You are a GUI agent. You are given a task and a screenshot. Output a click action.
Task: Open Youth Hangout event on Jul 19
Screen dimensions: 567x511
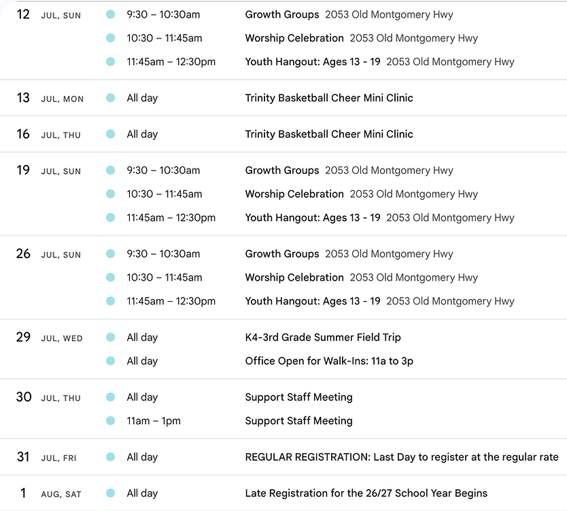pos(313,217)
